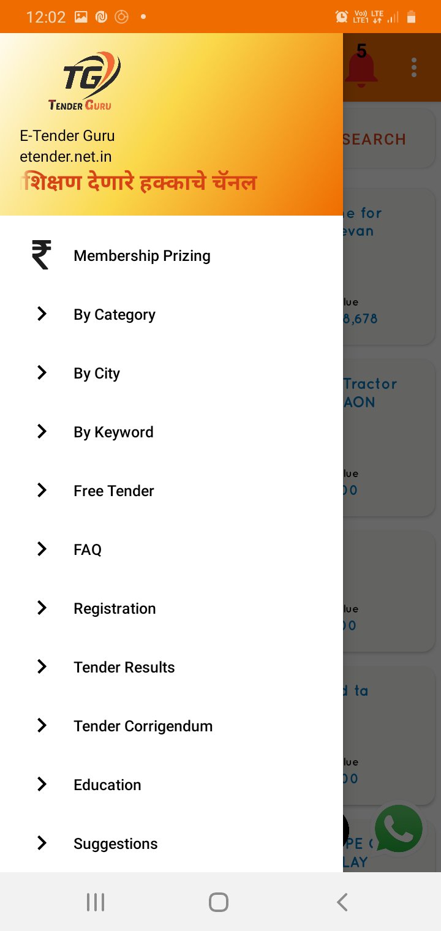This screenshot has height=931, width=441.
Task: Open Membership Prizing menu item
Action: (142, 255)
